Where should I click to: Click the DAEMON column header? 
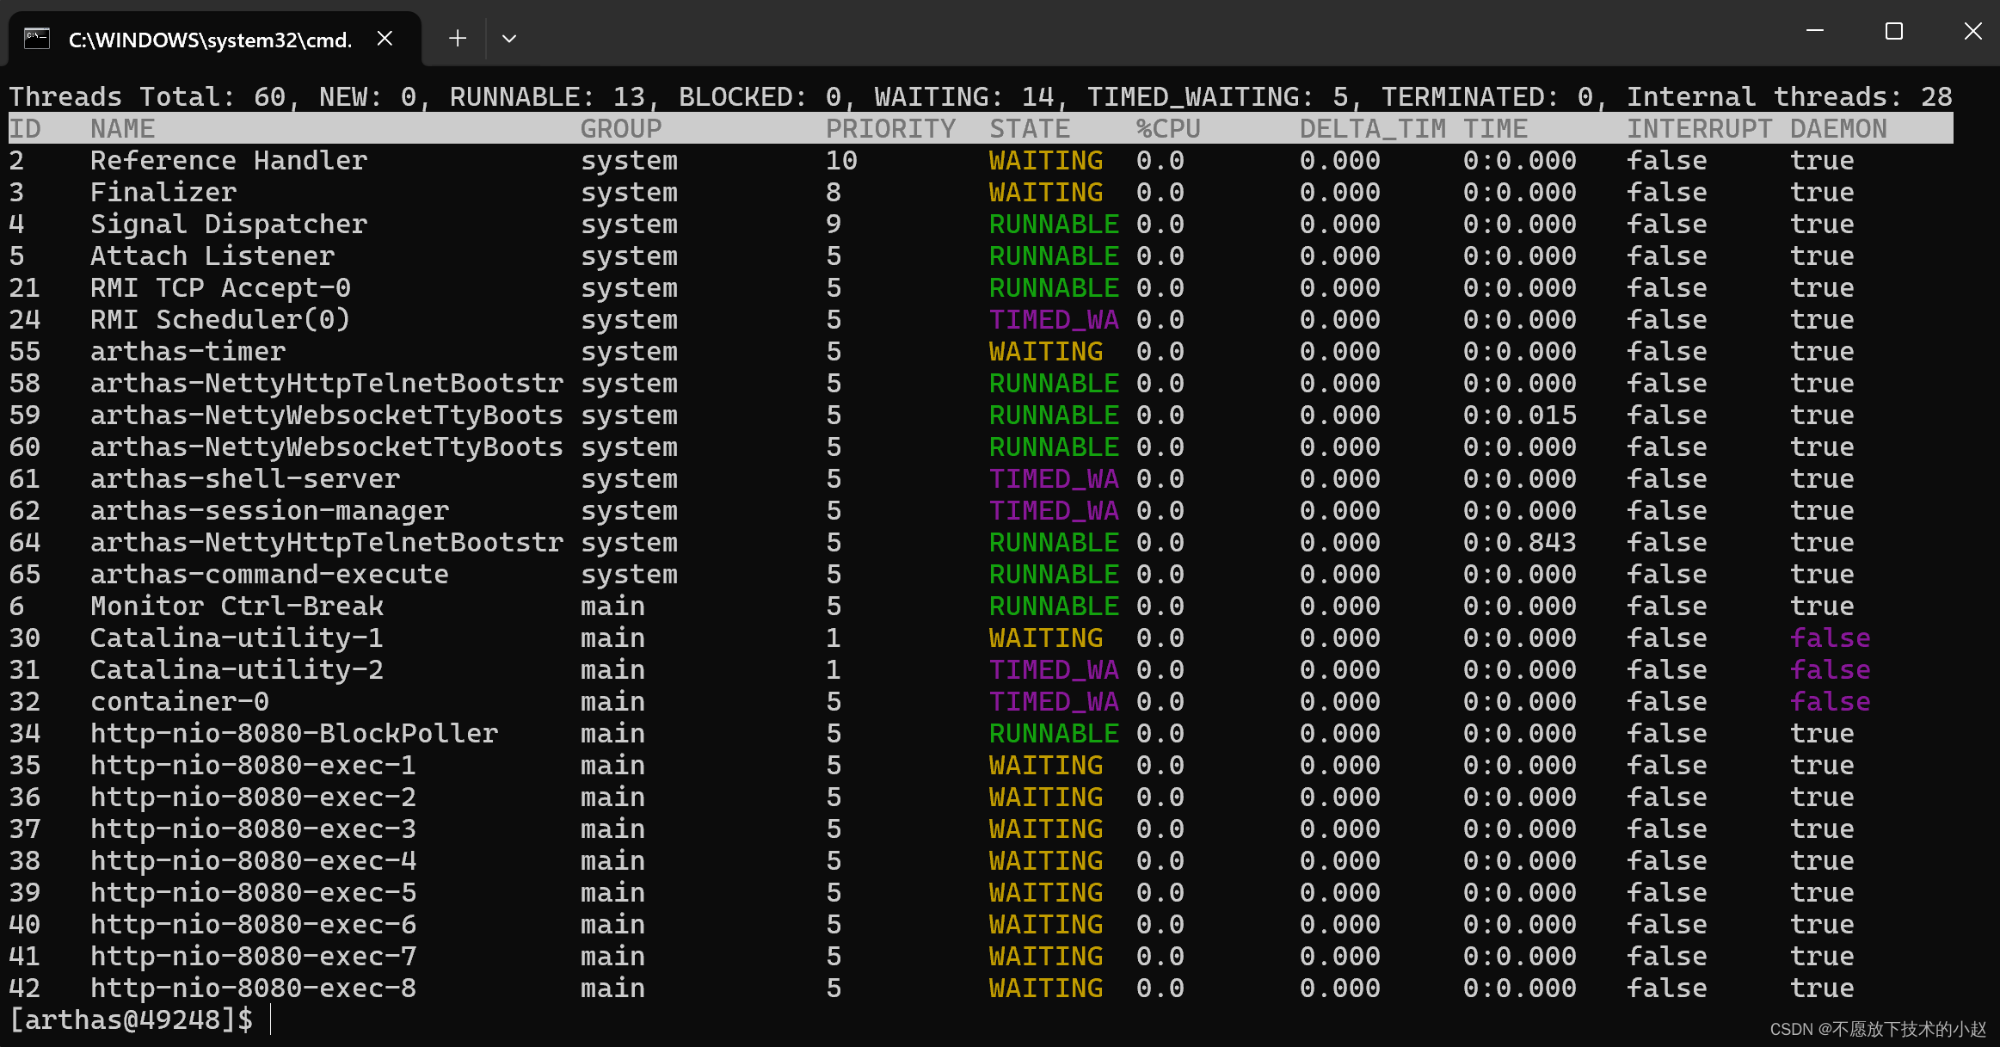tap(1837, 129)
